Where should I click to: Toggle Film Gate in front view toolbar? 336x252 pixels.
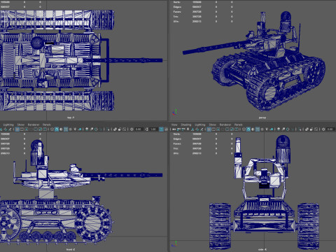(22, 129)
